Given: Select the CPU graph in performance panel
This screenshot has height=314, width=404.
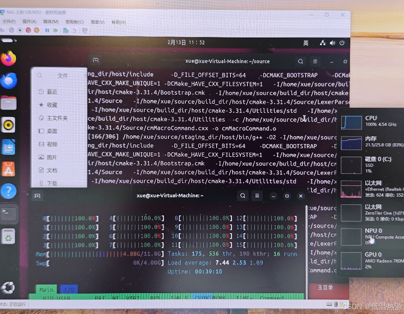Looking at the screenshot, I should [351, 122].
